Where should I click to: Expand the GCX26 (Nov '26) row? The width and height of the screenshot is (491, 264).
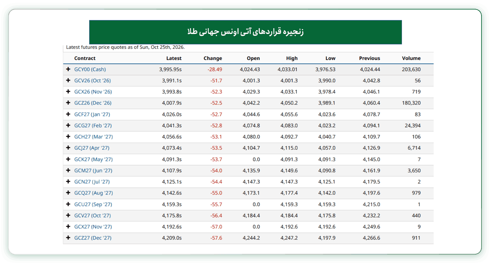68,91
